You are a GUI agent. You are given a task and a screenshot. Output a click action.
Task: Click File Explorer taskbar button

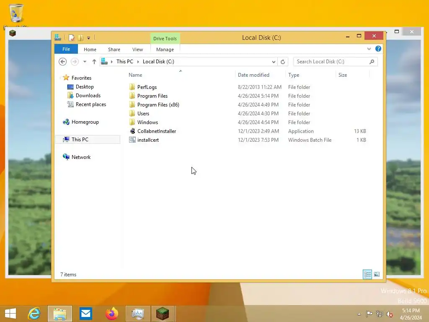(60, 314)
